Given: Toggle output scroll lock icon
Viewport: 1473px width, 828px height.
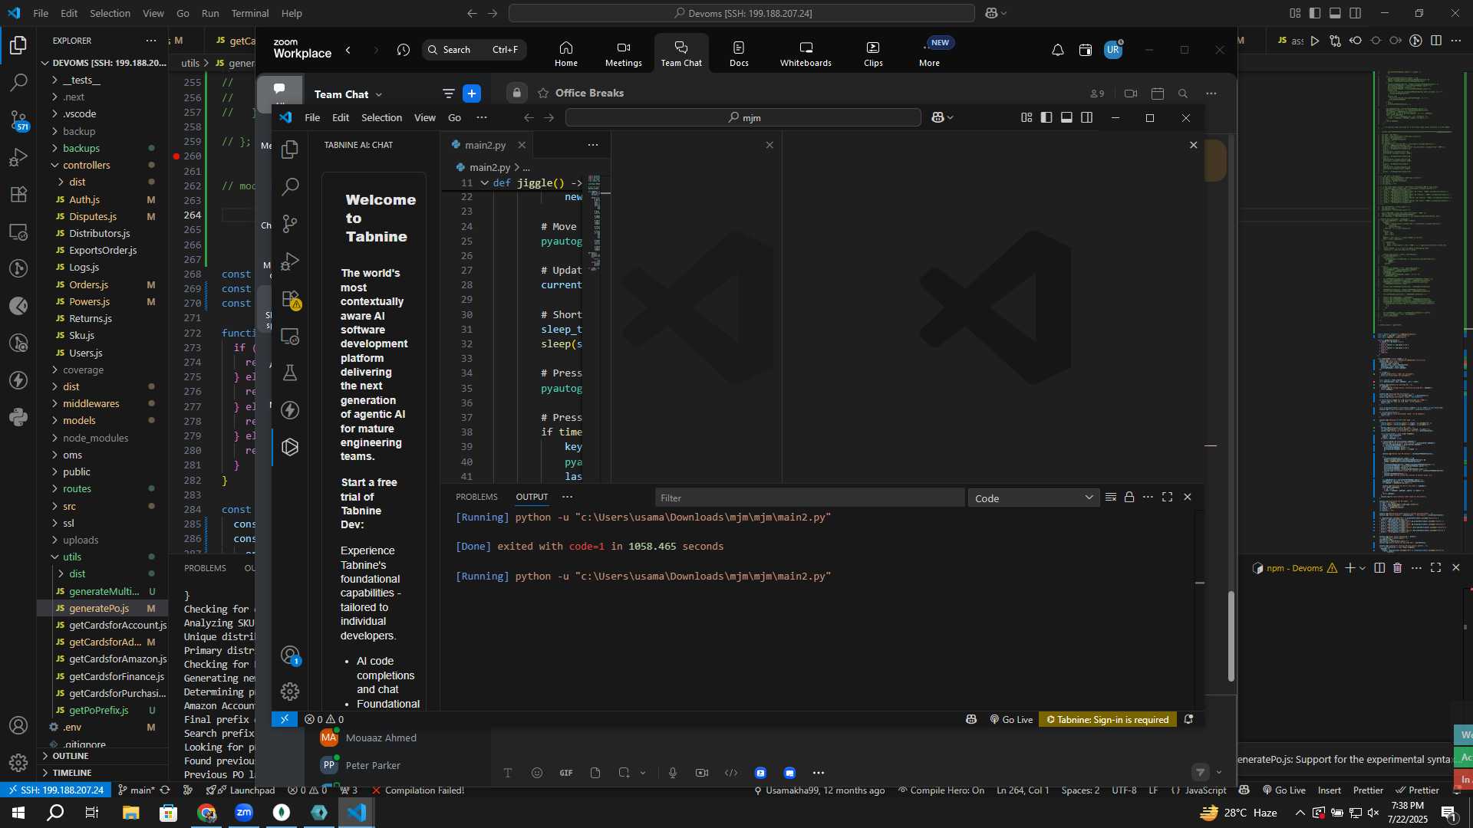Looking at the screenshot, I should pyautogui.click(x=1129, y=498).
